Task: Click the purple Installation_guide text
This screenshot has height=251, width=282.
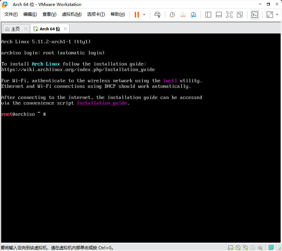Action: coord(102,103)
